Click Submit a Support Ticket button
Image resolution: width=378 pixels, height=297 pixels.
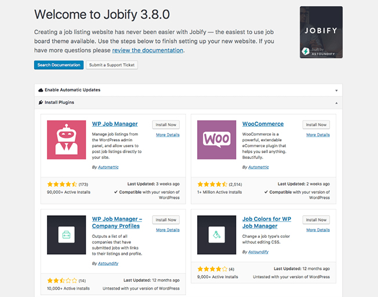coord(112,65)
